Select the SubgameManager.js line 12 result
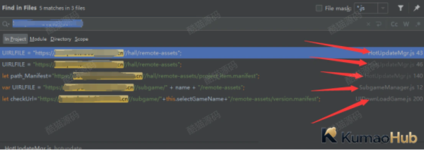Screen dimensions: 424x150 (212, 88)
